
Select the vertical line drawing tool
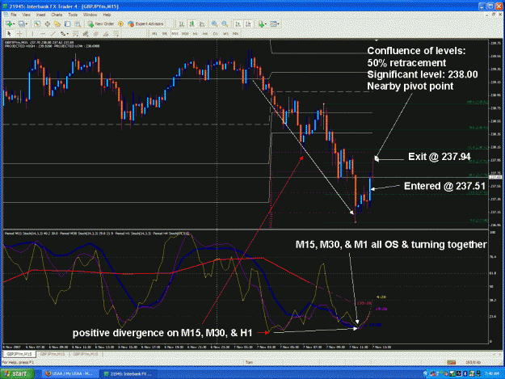pyautogui.click(x=32, y=33)
